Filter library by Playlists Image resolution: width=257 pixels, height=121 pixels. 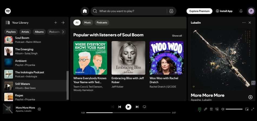click(x=11, y=32)
